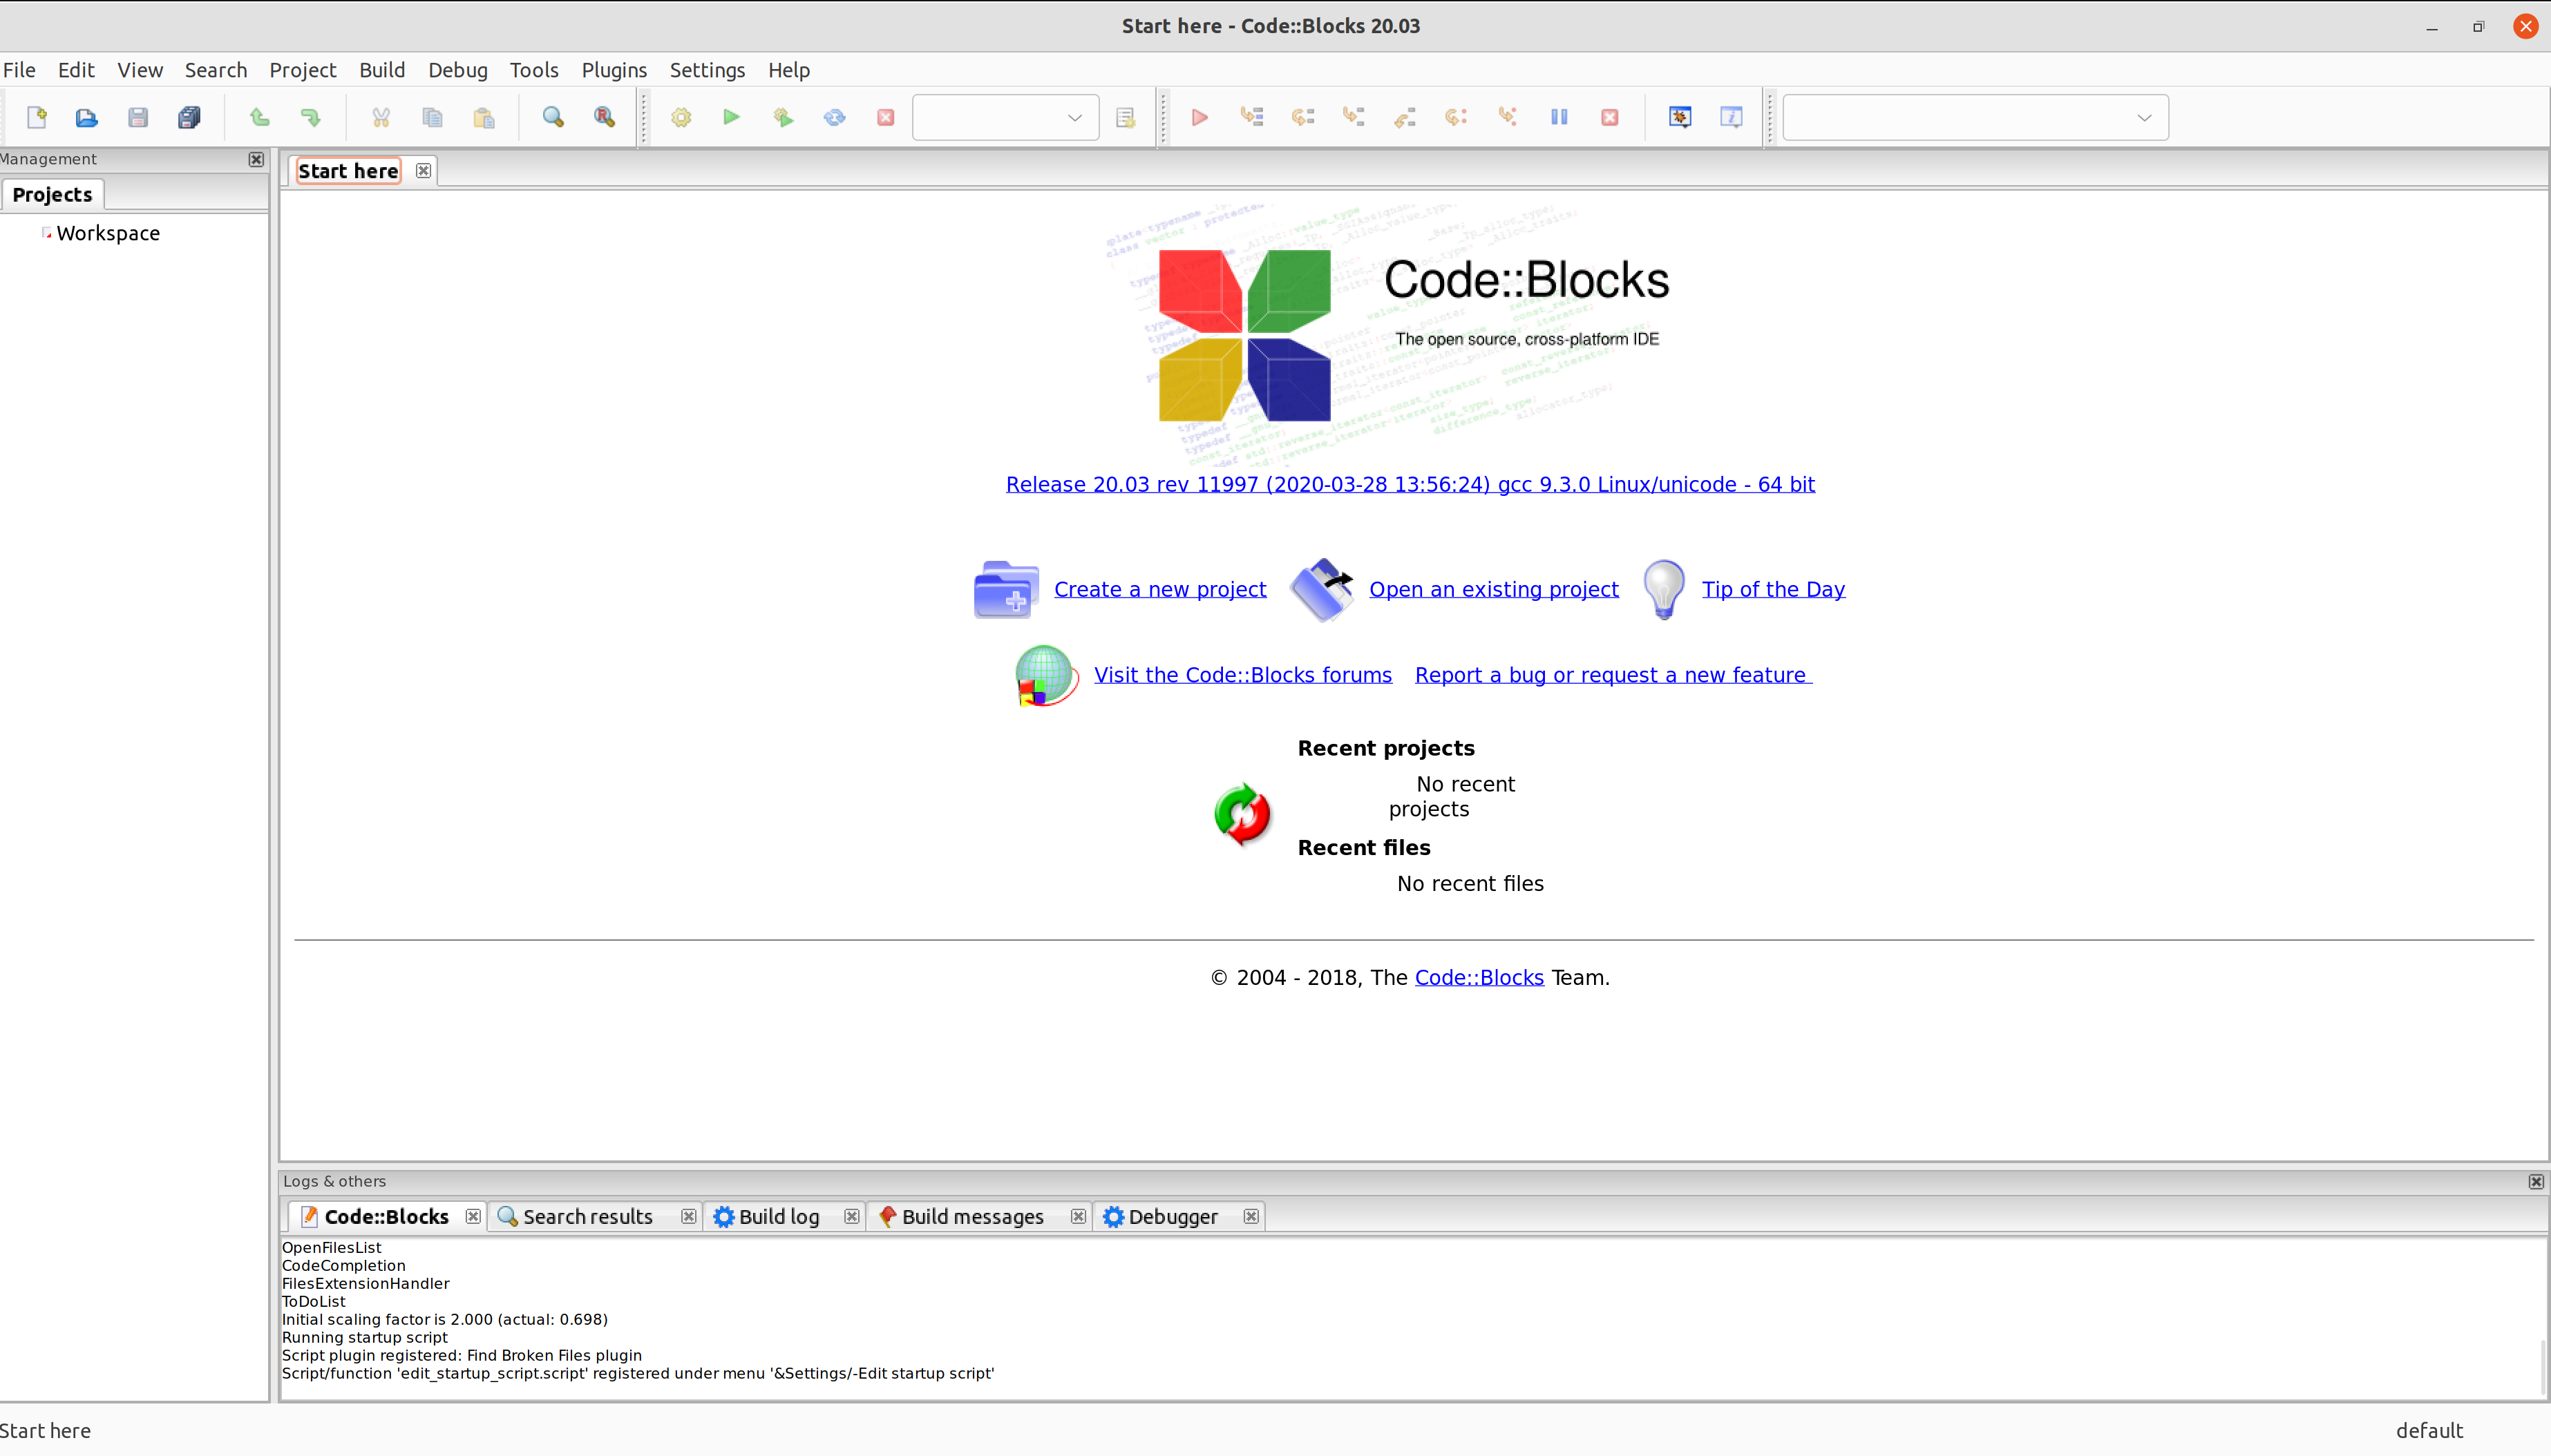Close the Start here tab
2551x1456 pixels.
(x=423, y=170)
